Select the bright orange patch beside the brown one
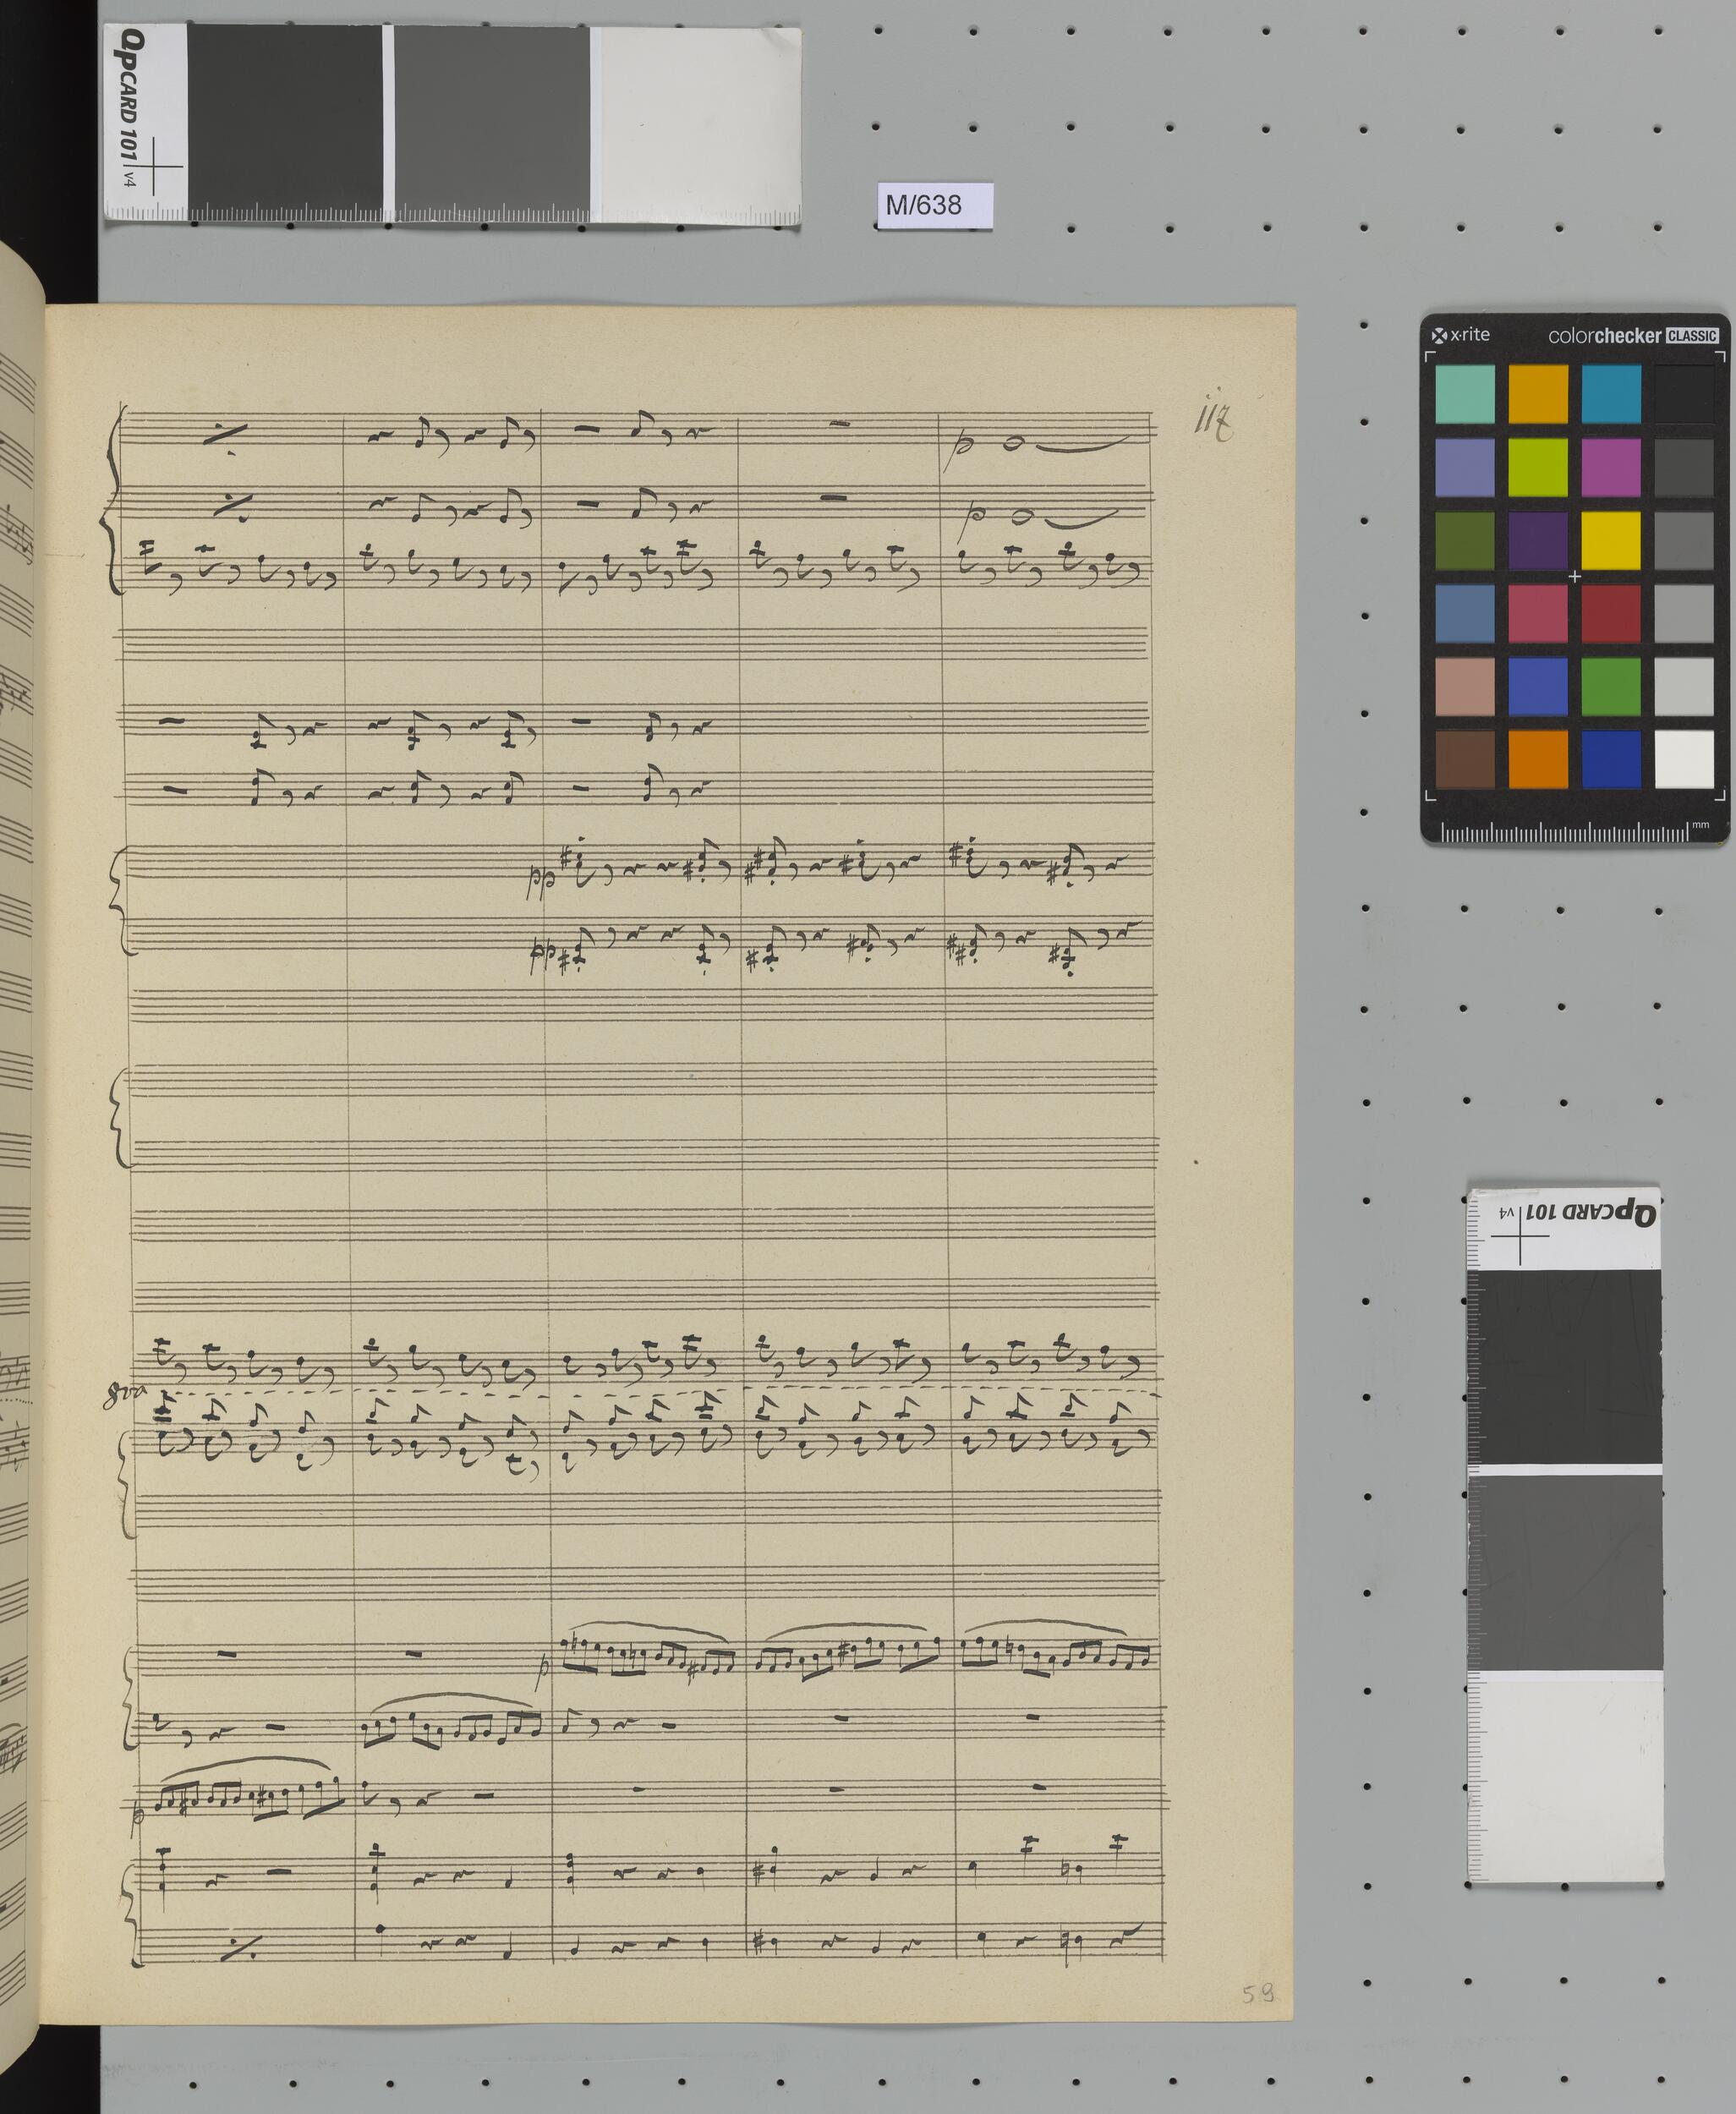 (1537, 759)
